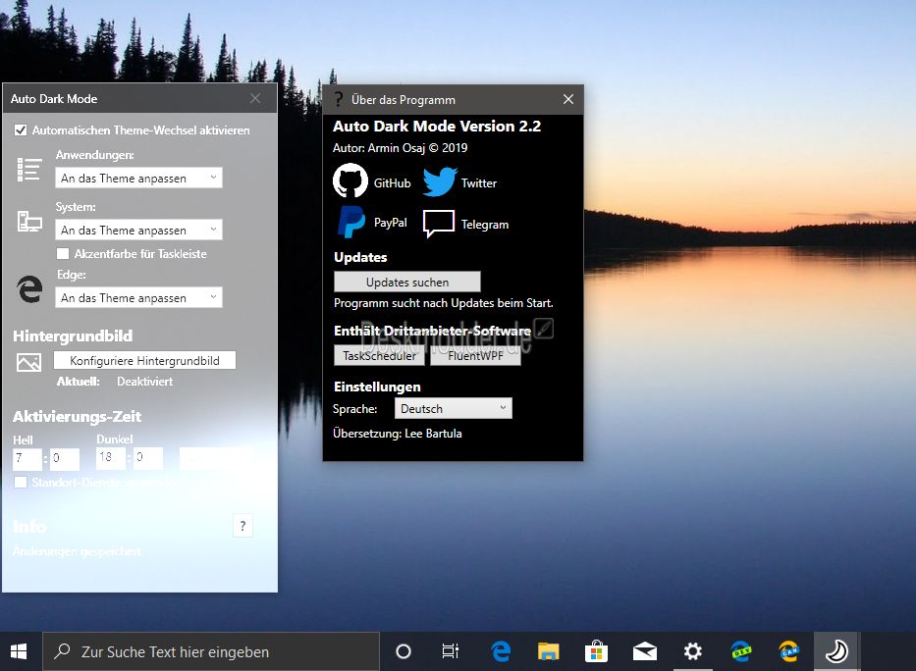Launch Edge Canary from the taskbar
This screenshot has width=916, height=671.
pyautogui.click(x=789, y=651)
